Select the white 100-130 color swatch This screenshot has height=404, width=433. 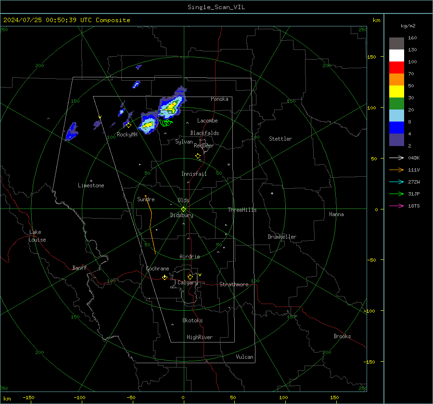[396, 56]
